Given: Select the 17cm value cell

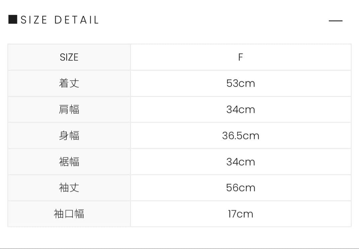Looking at the screenshot, I should pos(241,214).
